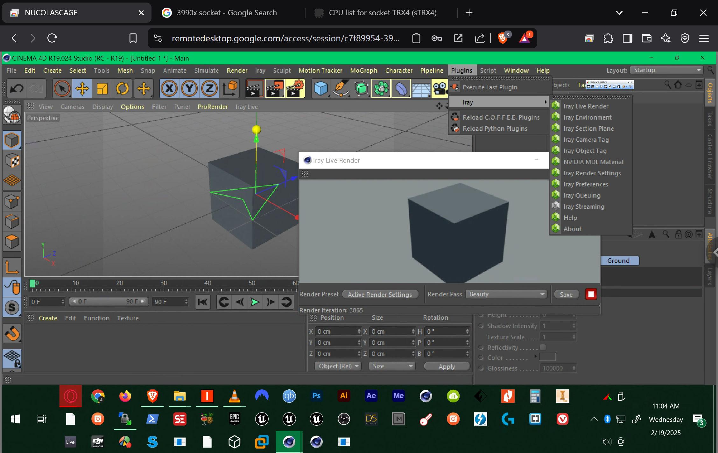This screenshot has width=718, height=453.
Task: Go to start of animation
Action: pos(203,302)
